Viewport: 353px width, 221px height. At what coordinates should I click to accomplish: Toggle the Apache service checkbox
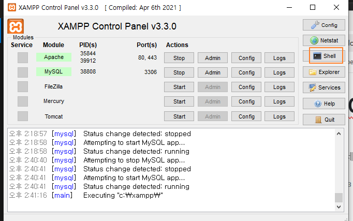[23, 57]
